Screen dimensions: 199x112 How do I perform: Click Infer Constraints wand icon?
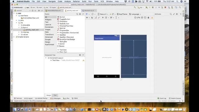[x=99, y=18]
